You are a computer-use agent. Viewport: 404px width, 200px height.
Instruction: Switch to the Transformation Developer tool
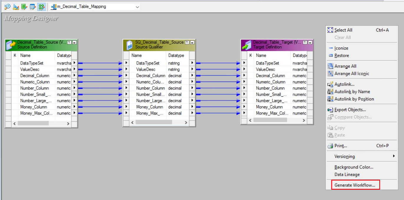(24, 6)
